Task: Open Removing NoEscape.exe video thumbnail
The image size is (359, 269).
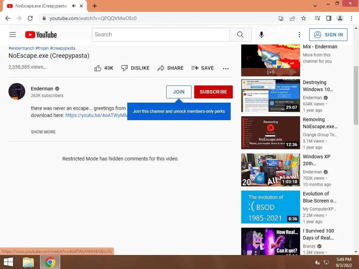Action: [x=271, y=133]
